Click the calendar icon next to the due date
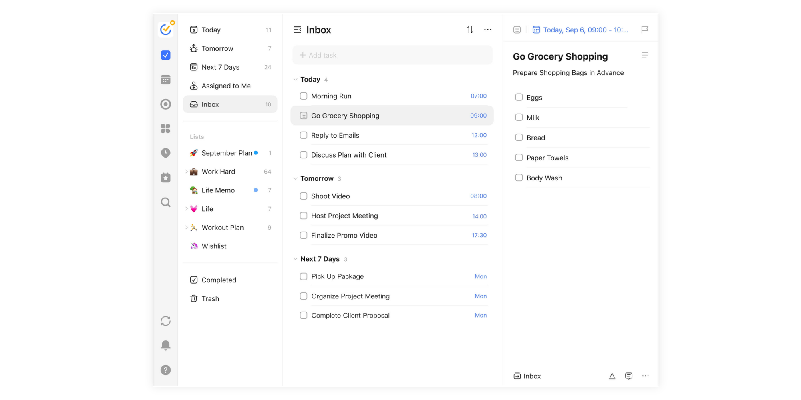This screenshot has height=400, width=801. [x=536, y=30]
